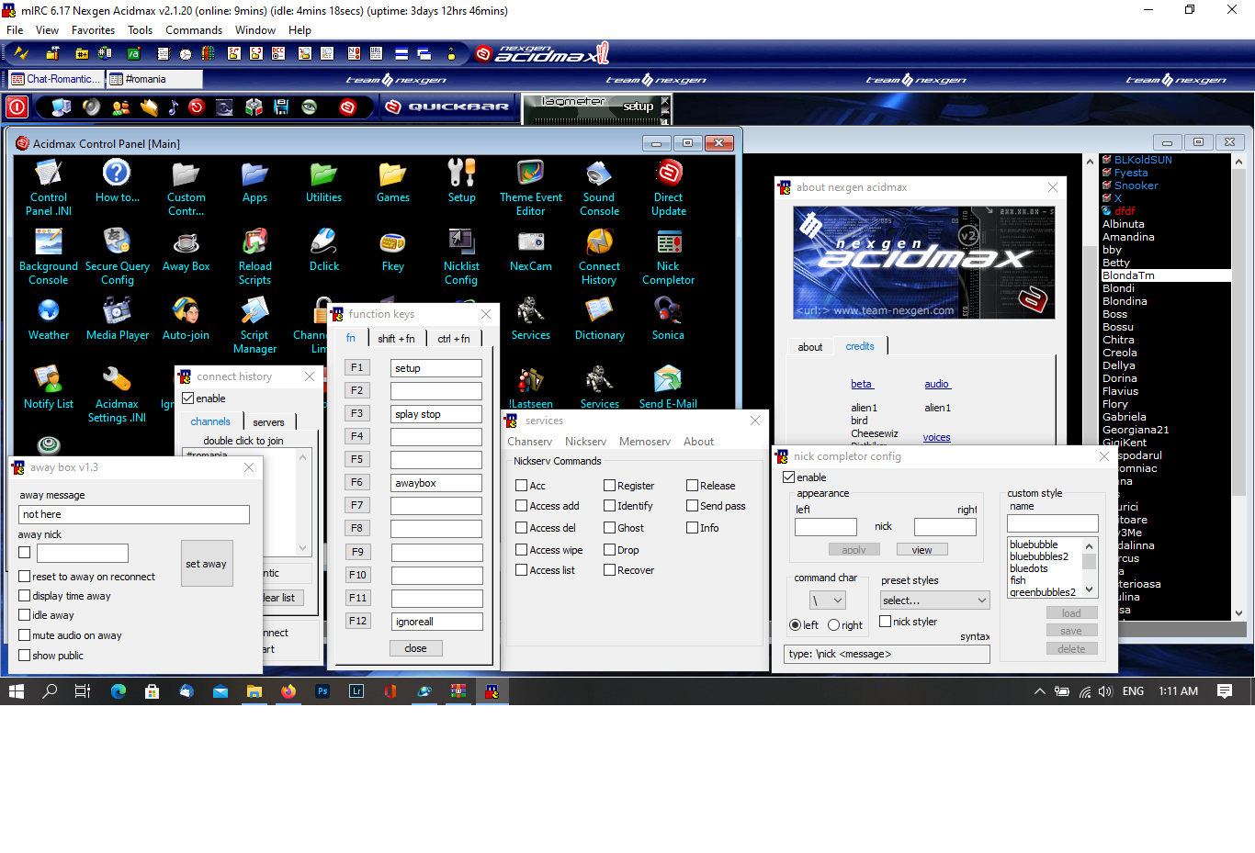
Task: Launch the Sound Console icon
Action: [x=599, y=186]
